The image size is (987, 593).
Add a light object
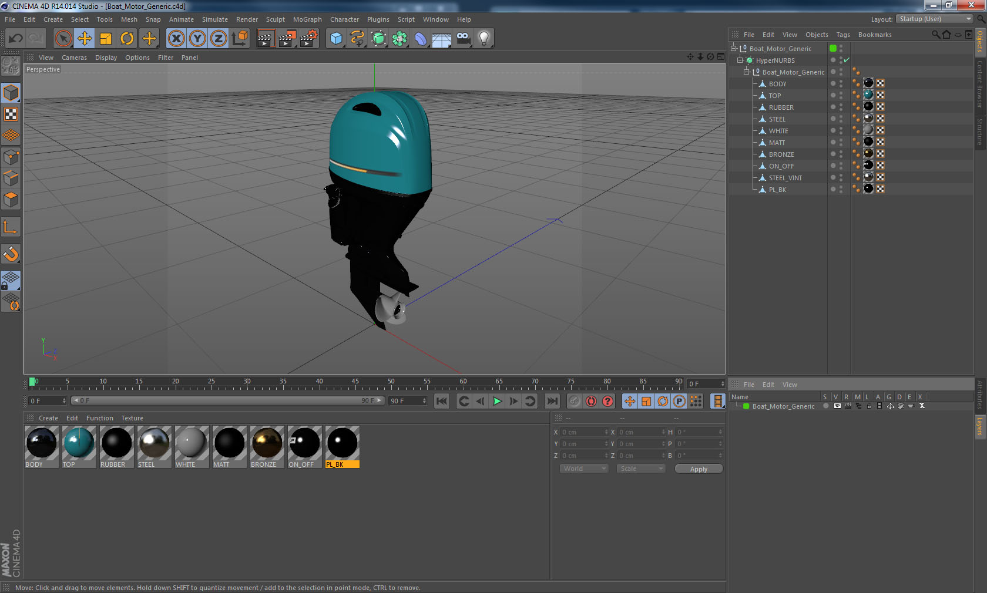(x=484, y=39)
